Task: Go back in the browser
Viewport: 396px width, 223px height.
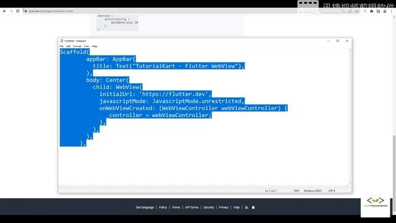Action: tap(4, 11)
